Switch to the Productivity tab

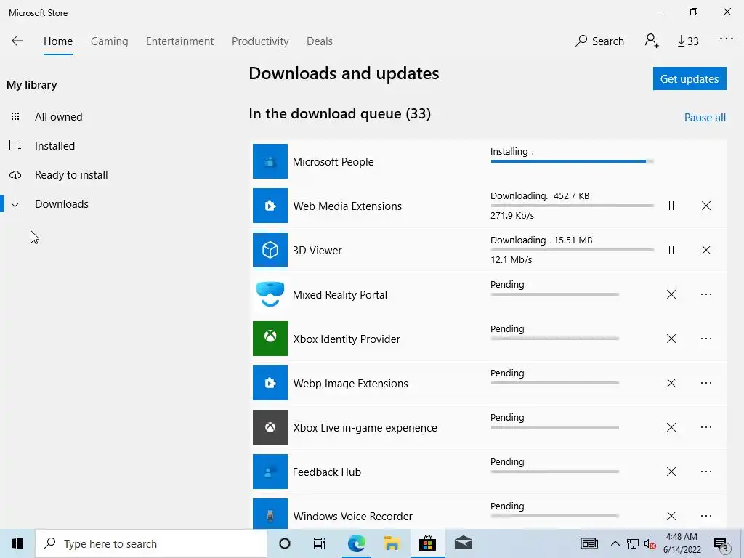tap(260, 41)
